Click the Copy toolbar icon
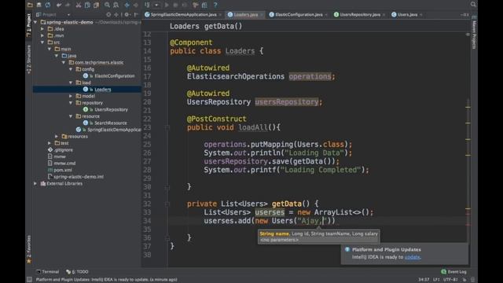The width and height of the screenshot is (503, 283). pos(87,5)
